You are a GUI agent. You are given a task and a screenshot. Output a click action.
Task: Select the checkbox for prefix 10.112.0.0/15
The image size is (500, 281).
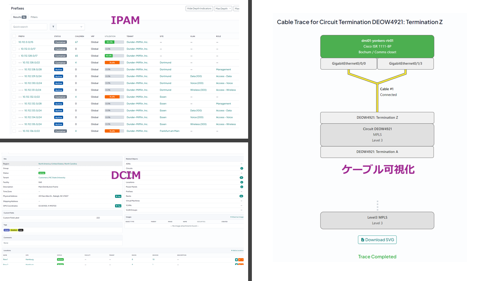[x=14, y=42]
